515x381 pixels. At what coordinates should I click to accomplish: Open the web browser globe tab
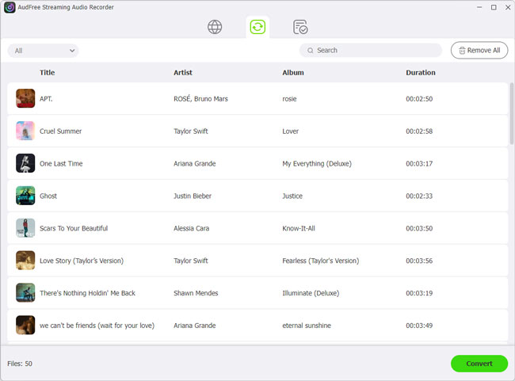click(x=215, y=27)
